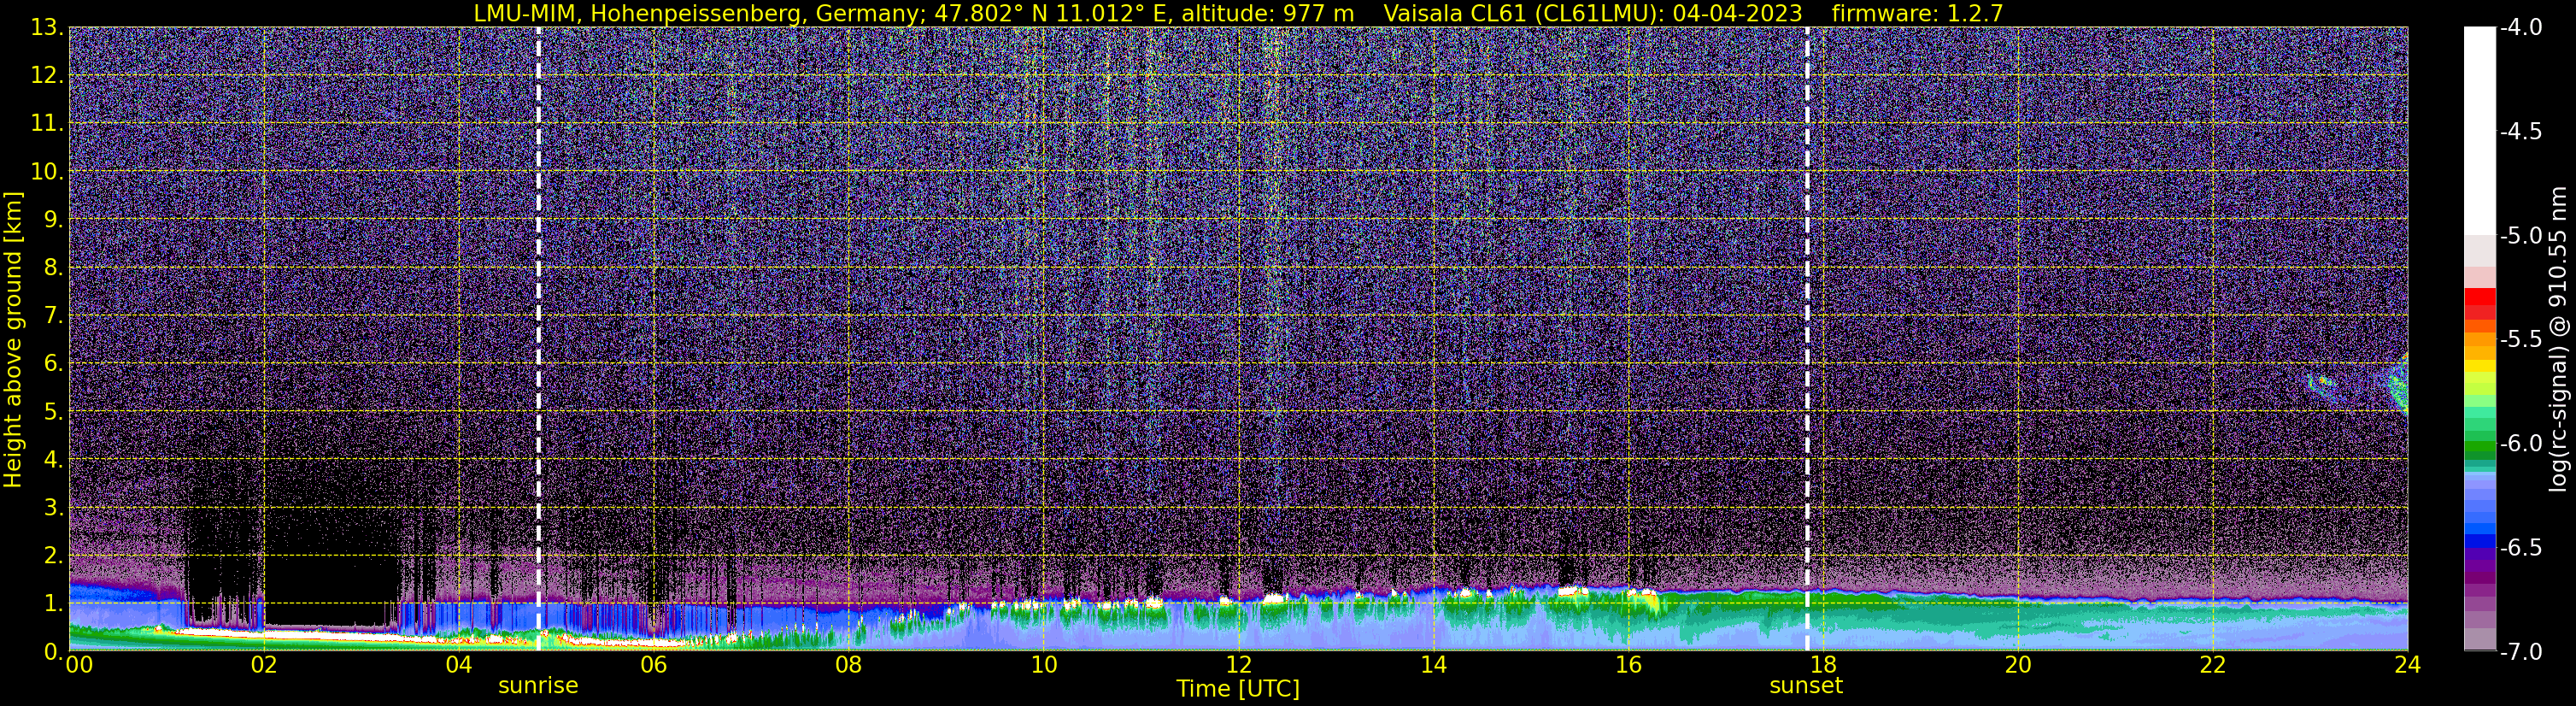2576x706 pixels.
Task: Click the height axis tick label 2
Action: click(52, 556)
